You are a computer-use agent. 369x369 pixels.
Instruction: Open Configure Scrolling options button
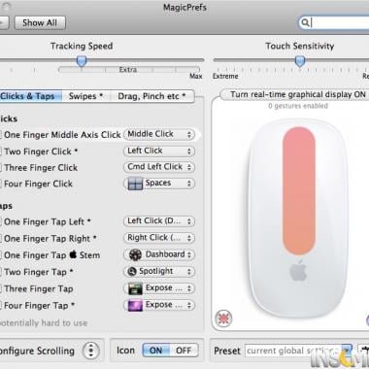(x=91, y=351)
